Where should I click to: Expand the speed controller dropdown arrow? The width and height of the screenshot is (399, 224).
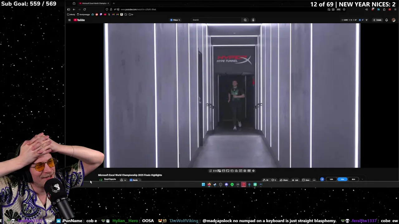(x=362, y=179)
